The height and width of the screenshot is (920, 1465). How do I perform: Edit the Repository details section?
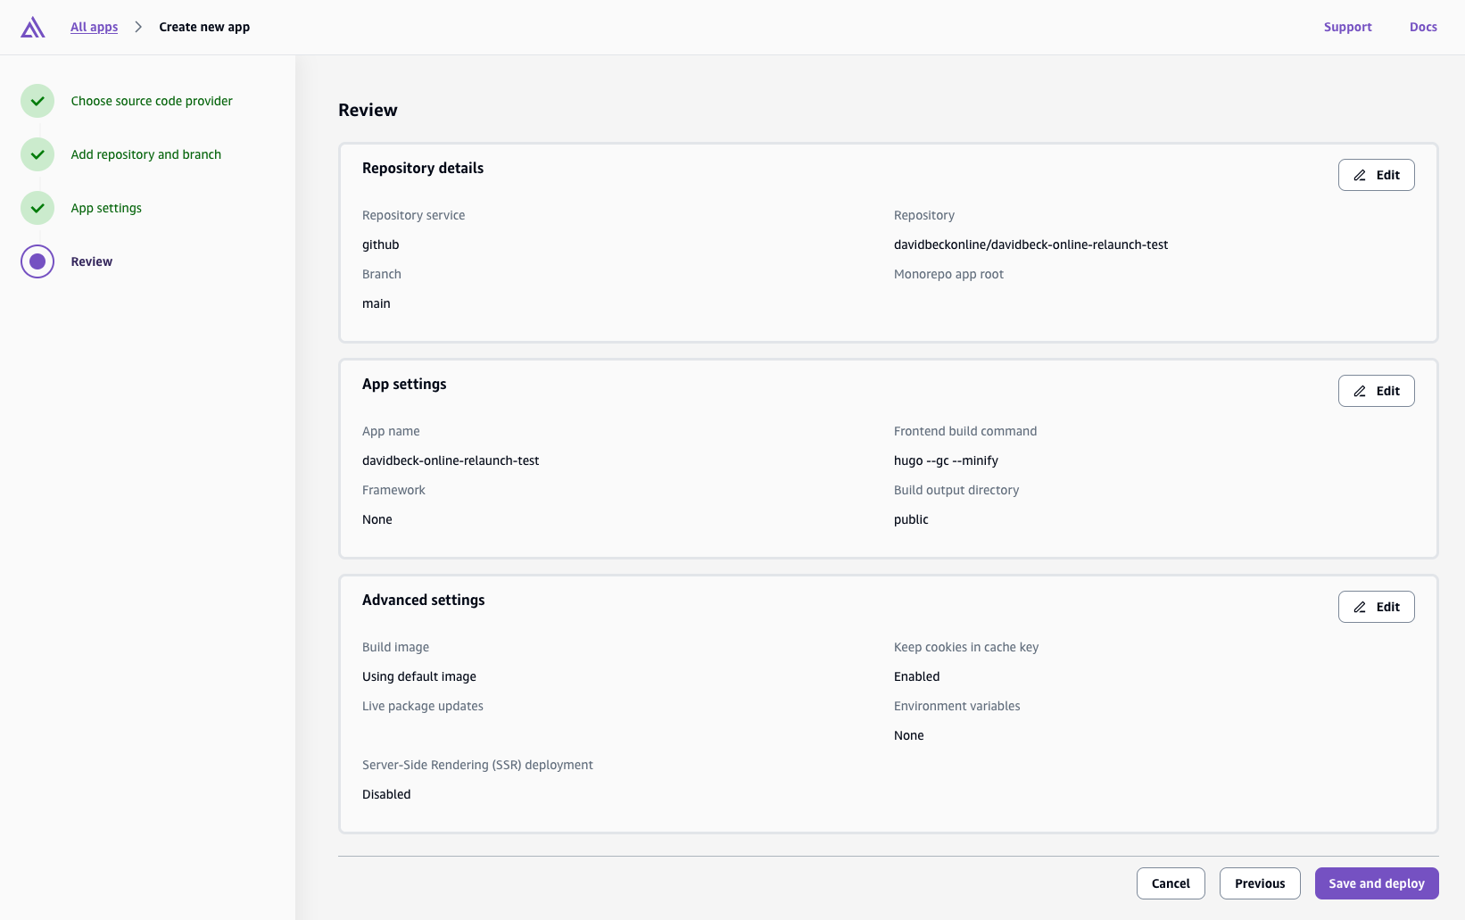coord(1376,175)
